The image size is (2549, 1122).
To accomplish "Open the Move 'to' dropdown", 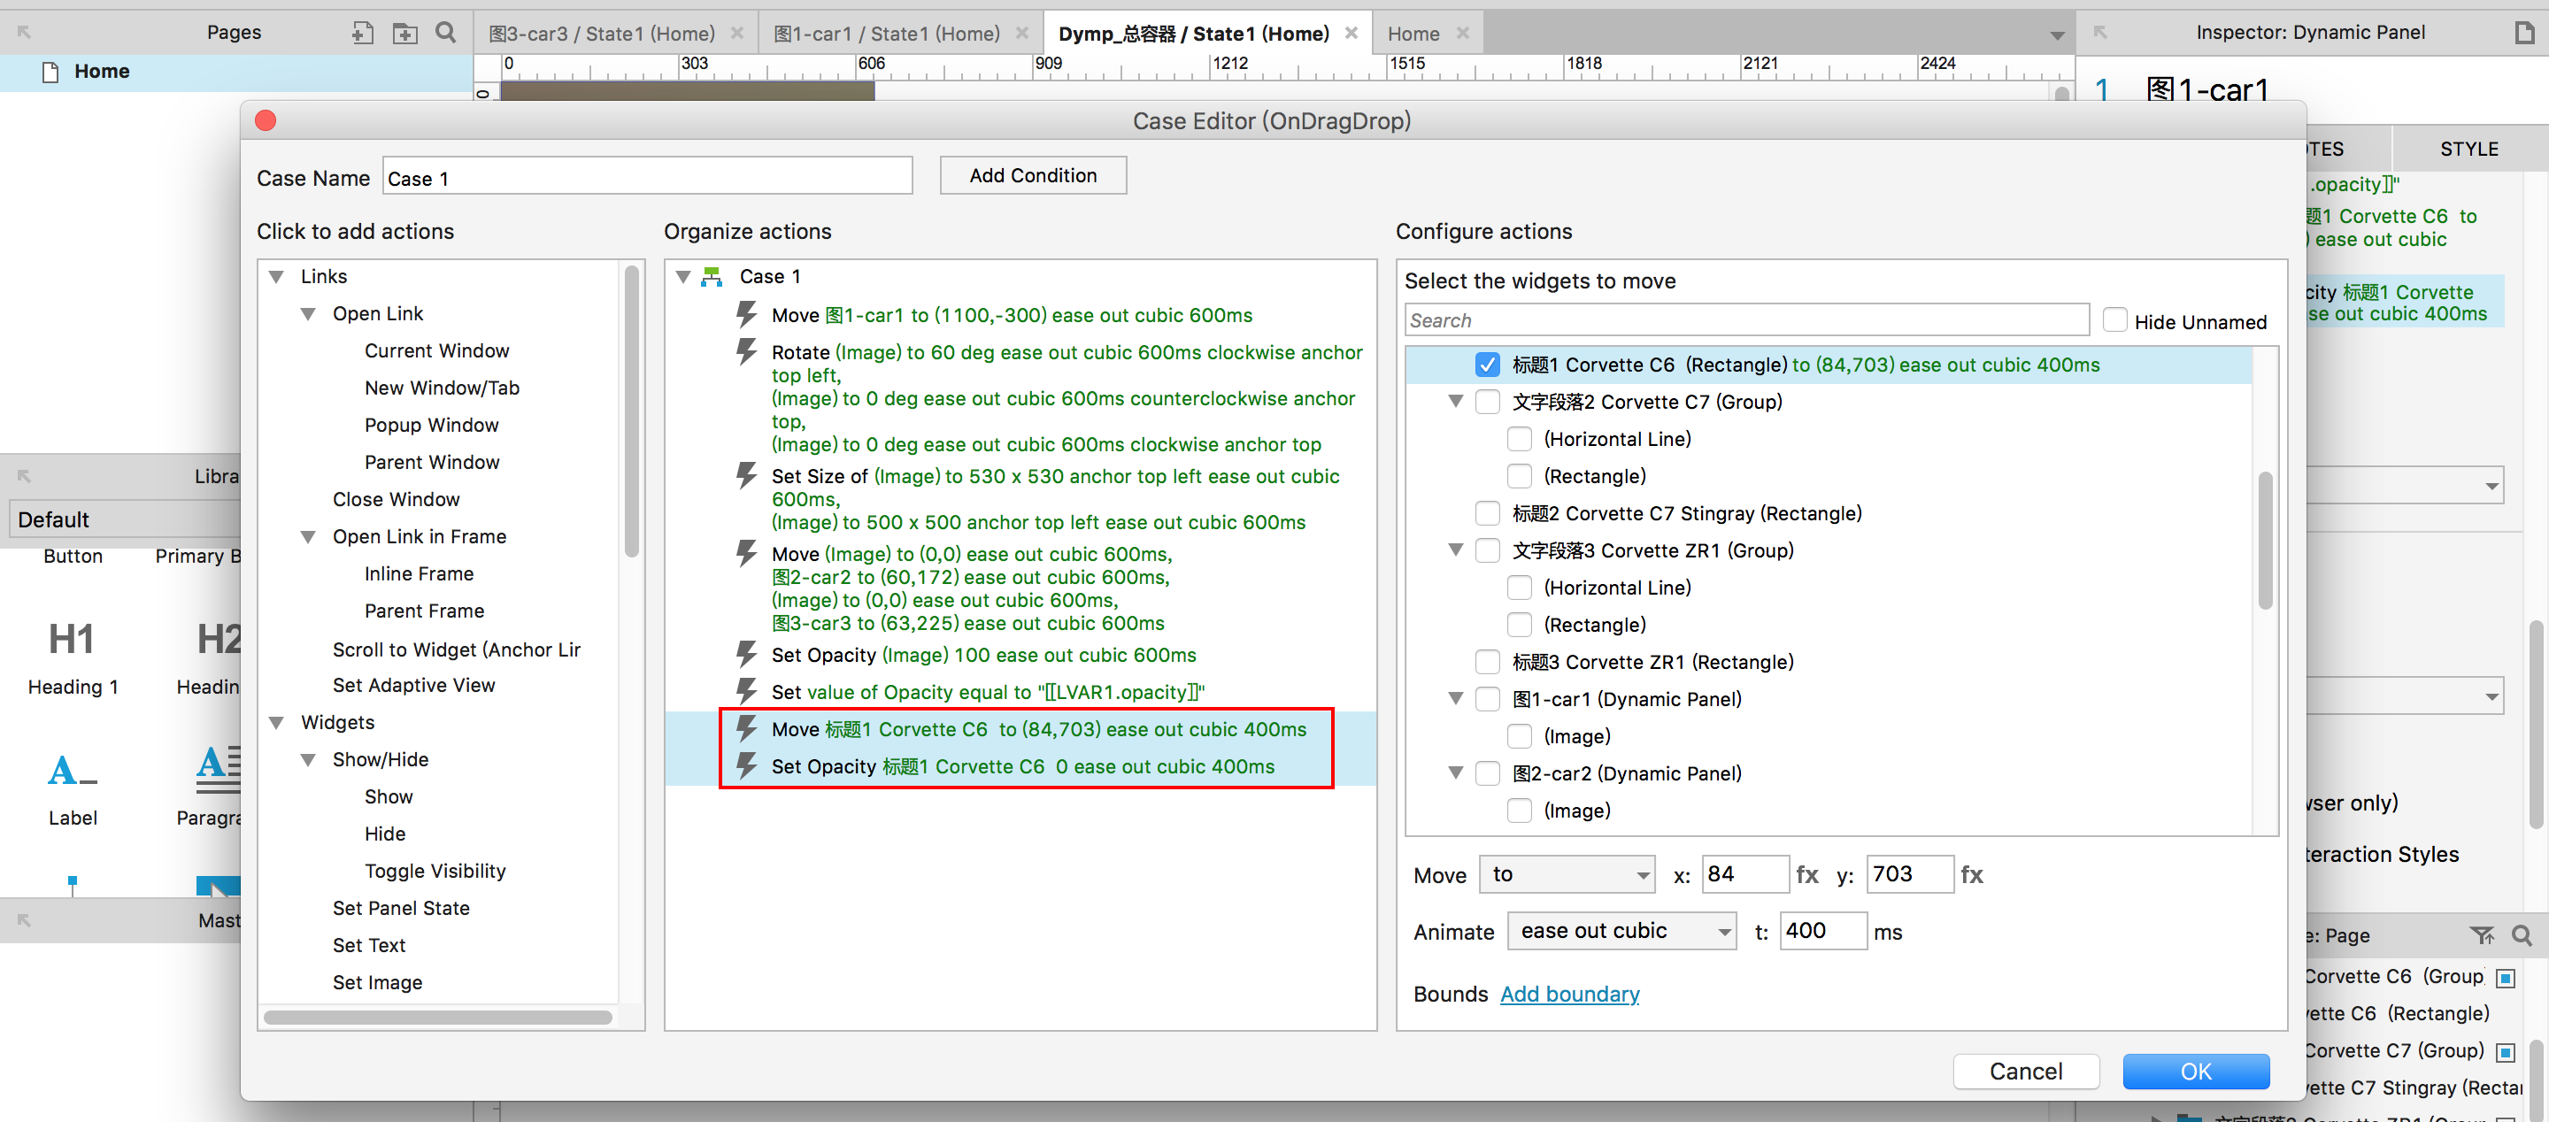I will point(1567,874).
